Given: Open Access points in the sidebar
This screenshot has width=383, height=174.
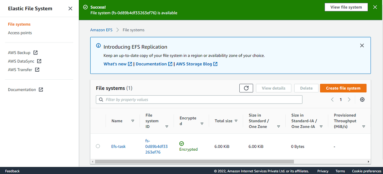Looking at the screenshot, I should (20, 33).
